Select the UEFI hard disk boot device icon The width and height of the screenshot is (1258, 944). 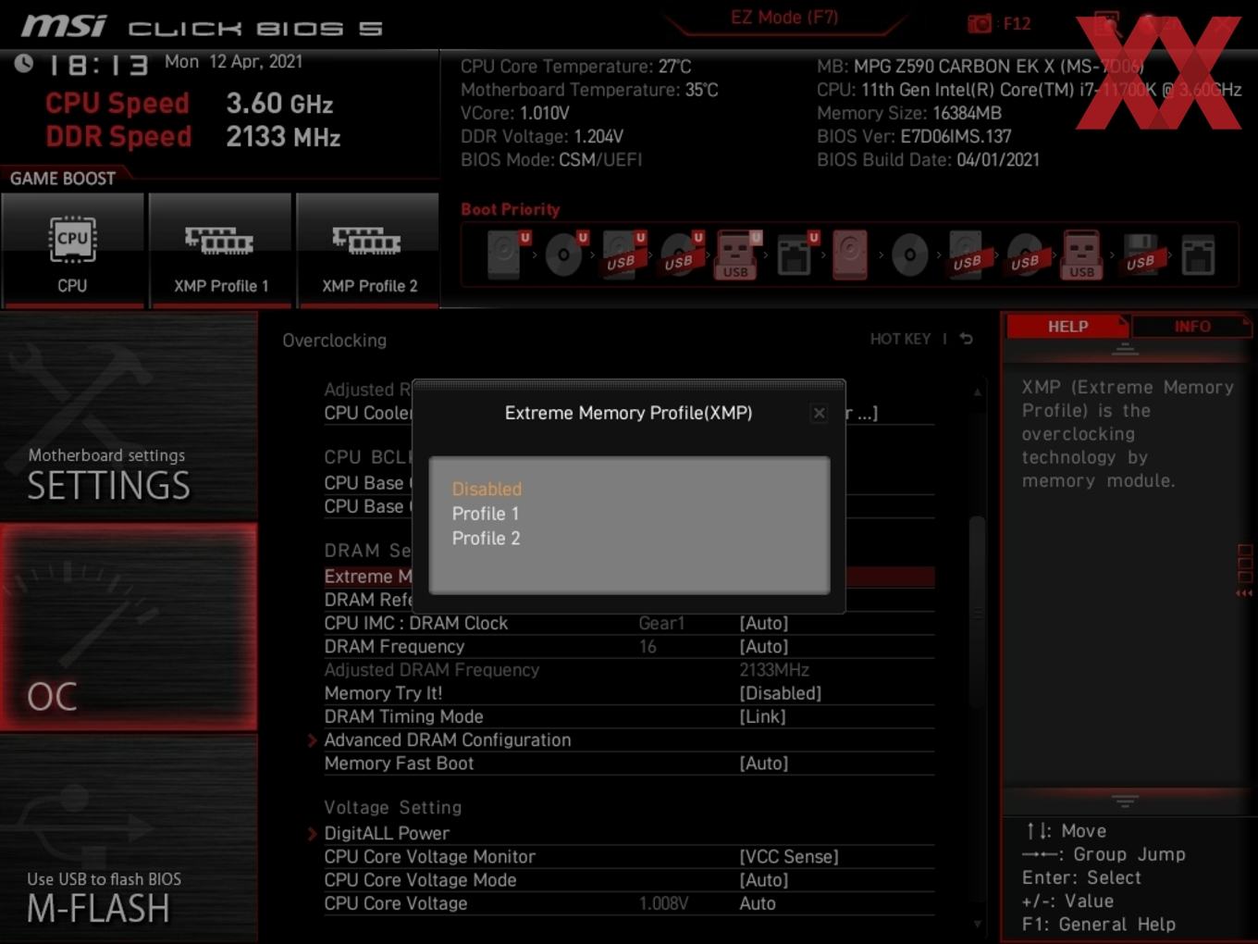pyautogui.click(x=505, y=255)
